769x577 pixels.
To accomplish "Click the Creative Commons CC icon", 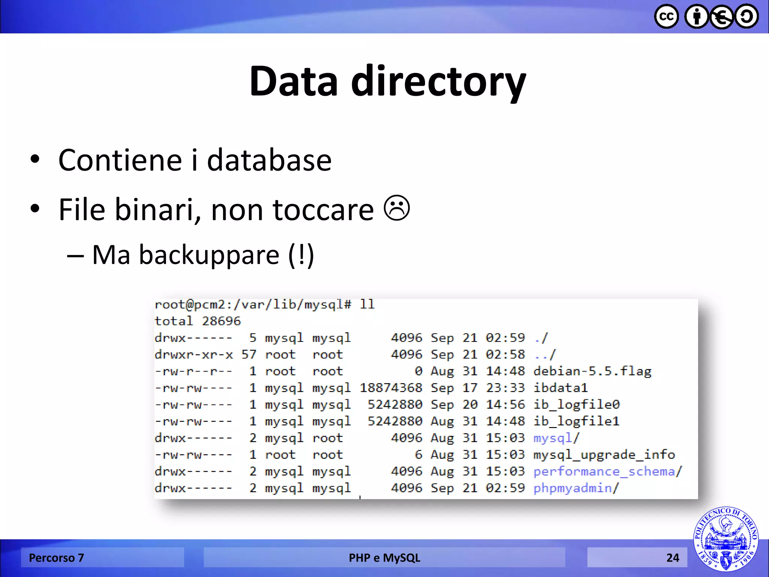I will point(666,17).
